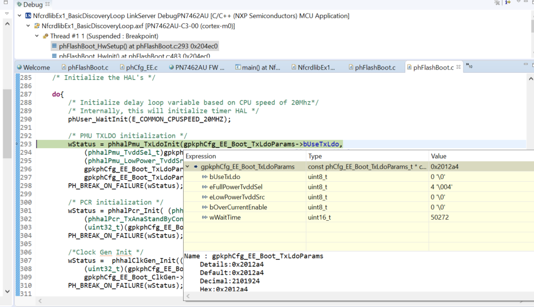Click field icon next to bOverCurrentEnable
This screenshot has width=534, height=307.
[x=205, y=207]
